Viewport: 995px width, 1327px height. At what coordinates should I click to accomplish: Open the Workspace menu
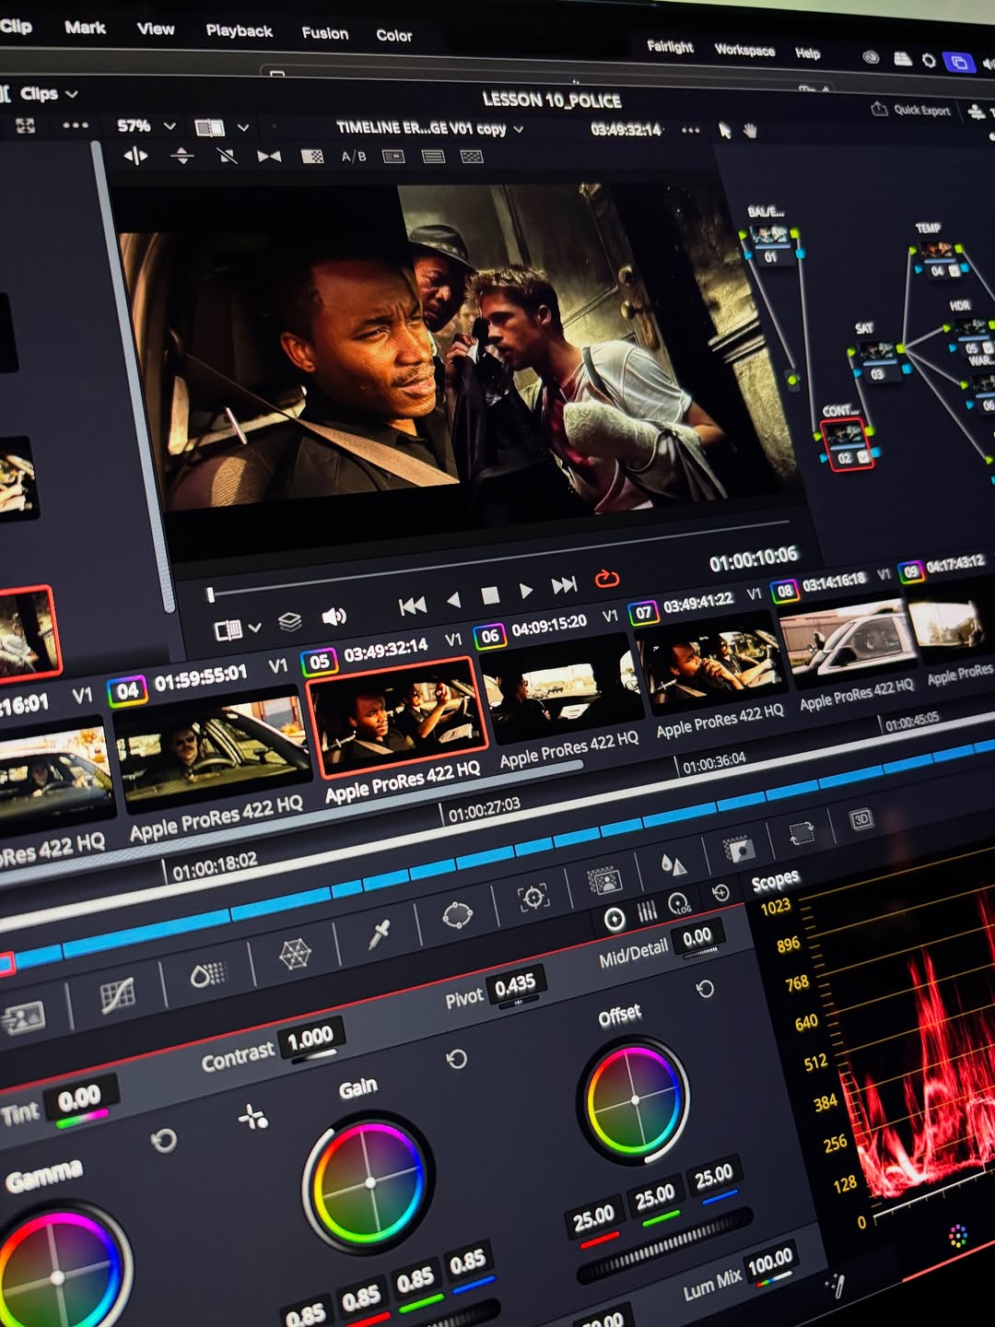(744, 50)
